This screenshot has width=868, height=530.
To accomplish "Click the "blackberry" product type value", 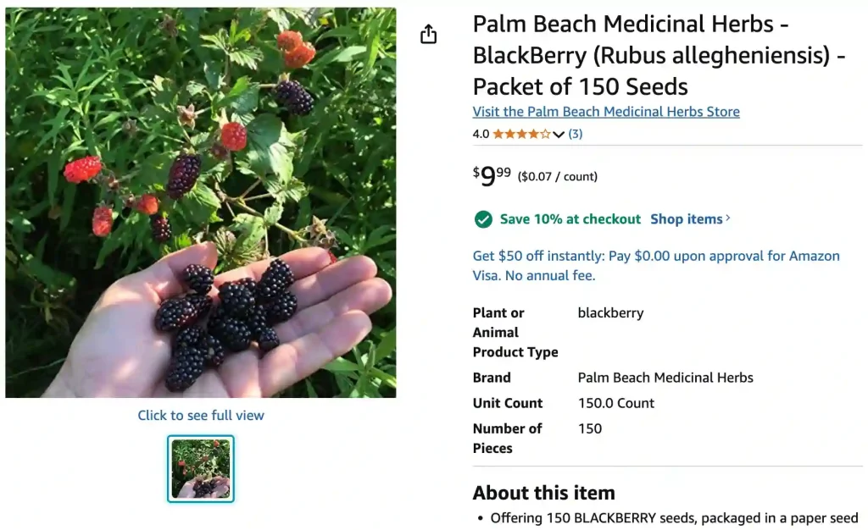I will point(610,313).
